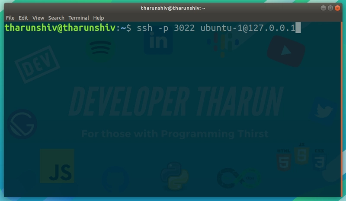The width and height of the screenshot is (346, 201).
Task: Open the Terminal menu
Action: 79,18
